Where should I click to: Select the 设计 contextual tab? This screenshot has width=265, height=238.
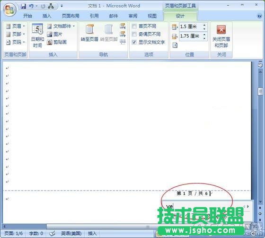[x=180, y=16]
